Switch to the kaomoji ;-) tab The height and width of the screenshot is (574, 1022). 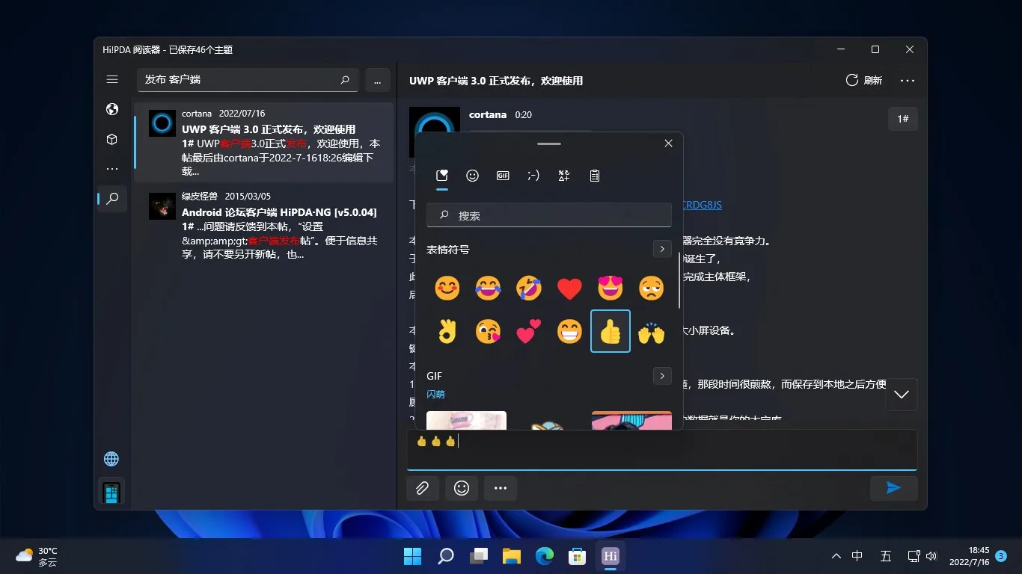[x=533, y=176]
